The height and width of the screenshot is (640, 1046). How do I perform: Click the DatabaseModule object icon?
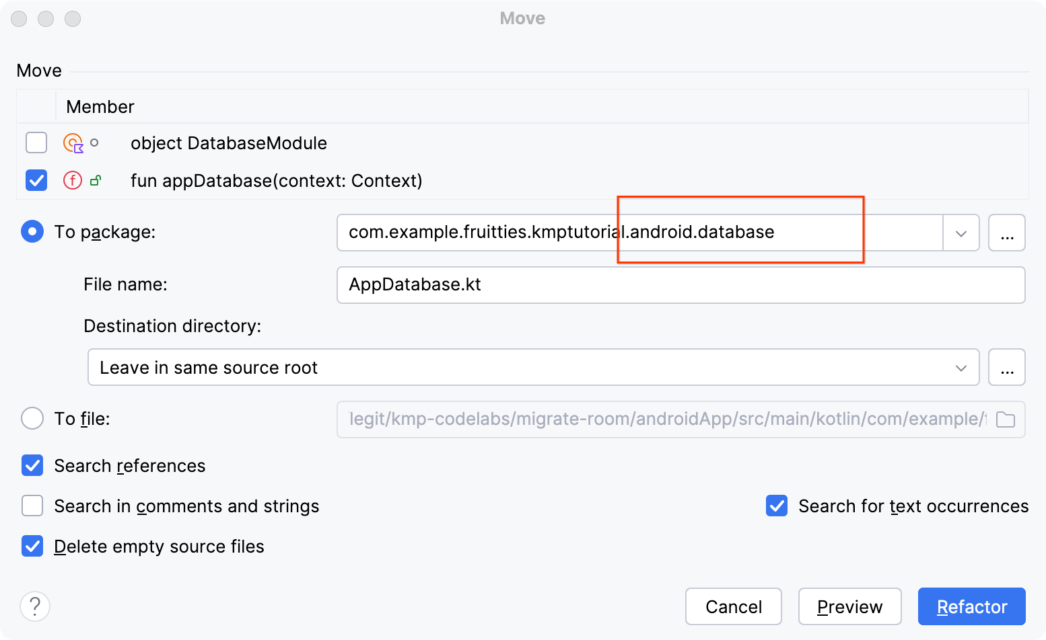click(73, 143)
